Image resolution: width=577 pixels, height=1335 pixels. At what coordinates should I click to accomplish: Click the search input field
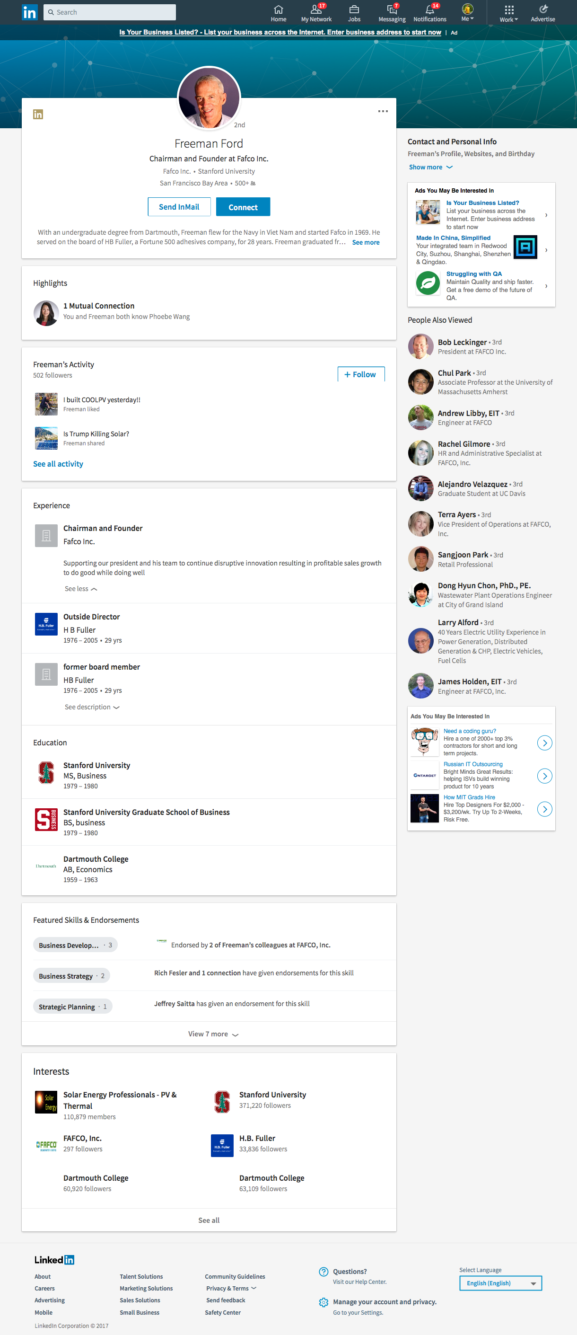[x=110, y=12]
